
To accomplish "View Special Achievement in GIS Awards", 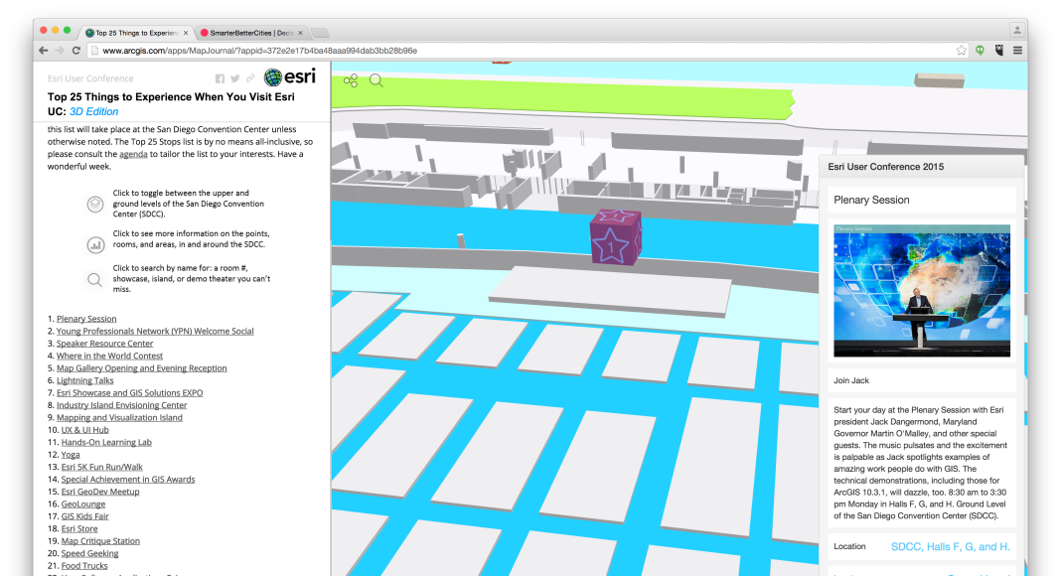I will pyautogui.click(x=128, y=480).
